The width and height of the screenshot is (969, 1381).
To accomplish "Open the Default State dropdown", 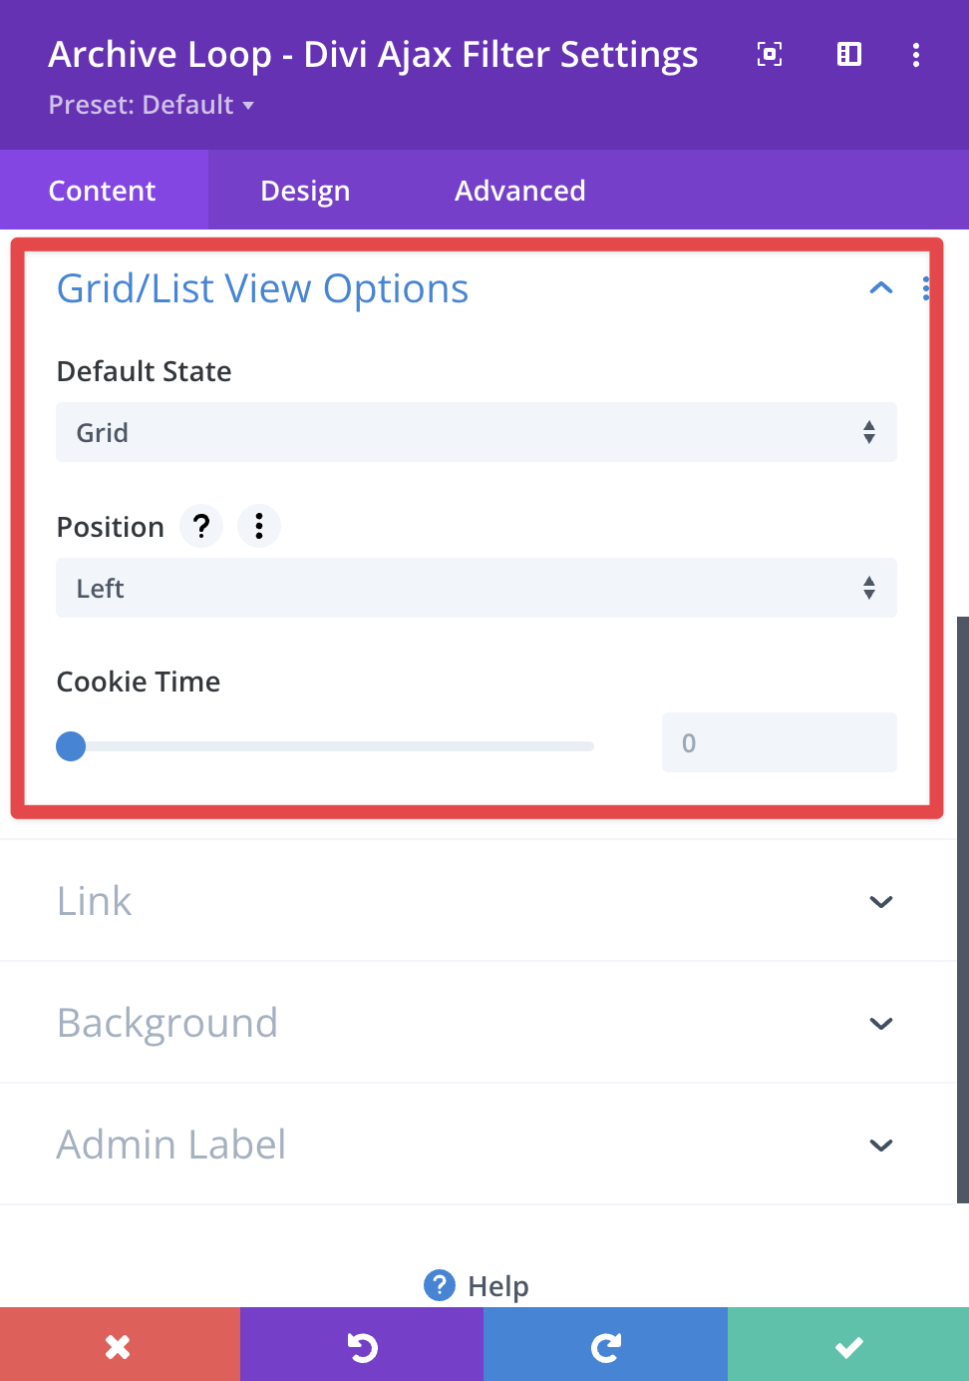I will pos(476,432).
